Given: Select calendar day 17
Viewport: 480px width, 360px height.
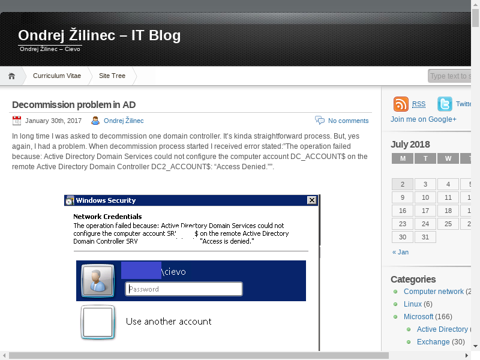Looking at the screenshot, I should (425, 211).
